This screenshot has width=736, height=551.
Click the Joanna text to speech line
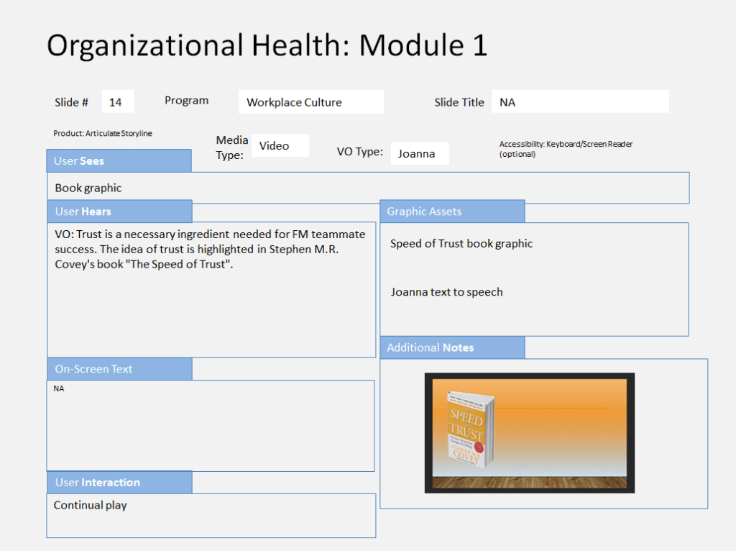tap(446, 292)
